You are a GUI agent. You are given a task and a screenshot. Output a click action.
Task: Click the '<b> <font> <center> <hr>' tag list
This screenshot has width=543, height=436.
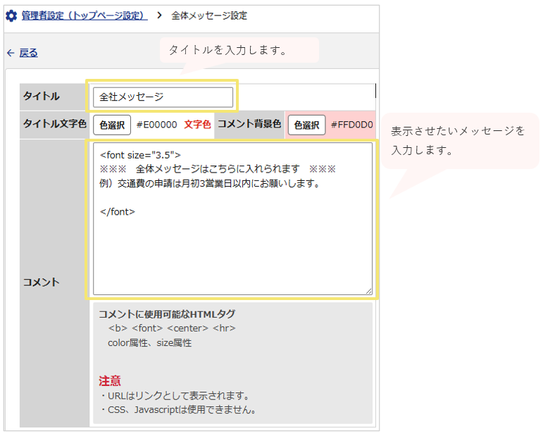pyautogui.click(x=172, y=328)
